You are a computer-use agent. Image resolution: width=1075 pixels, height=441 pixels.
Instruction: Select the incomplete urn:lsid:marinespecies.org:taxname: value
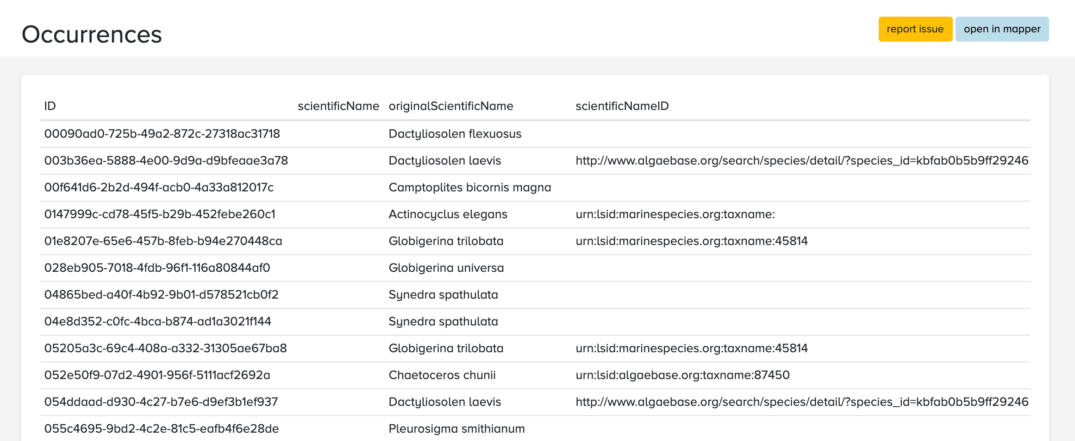pos(675,214)
